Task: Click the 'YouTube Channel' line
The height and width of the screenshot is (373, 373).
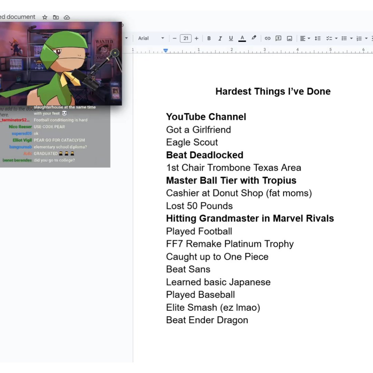Action: [206, 117]
